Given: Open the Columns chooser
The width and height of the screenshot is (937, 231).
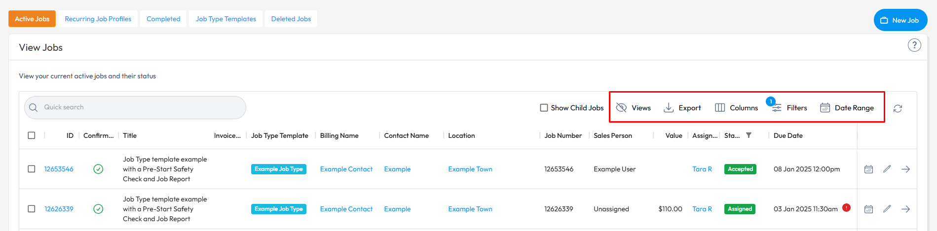Looking at the screenshot, I should (x=737, y=108).
